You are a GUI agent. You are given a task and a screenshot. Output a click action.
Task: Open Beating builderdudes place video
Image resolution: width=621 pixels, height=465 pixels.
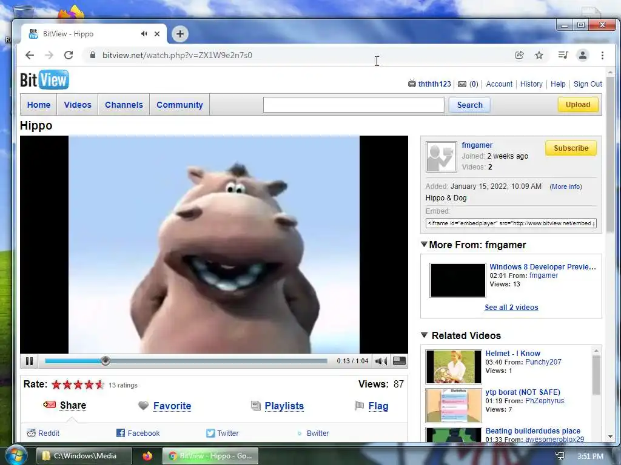point(532,431)
